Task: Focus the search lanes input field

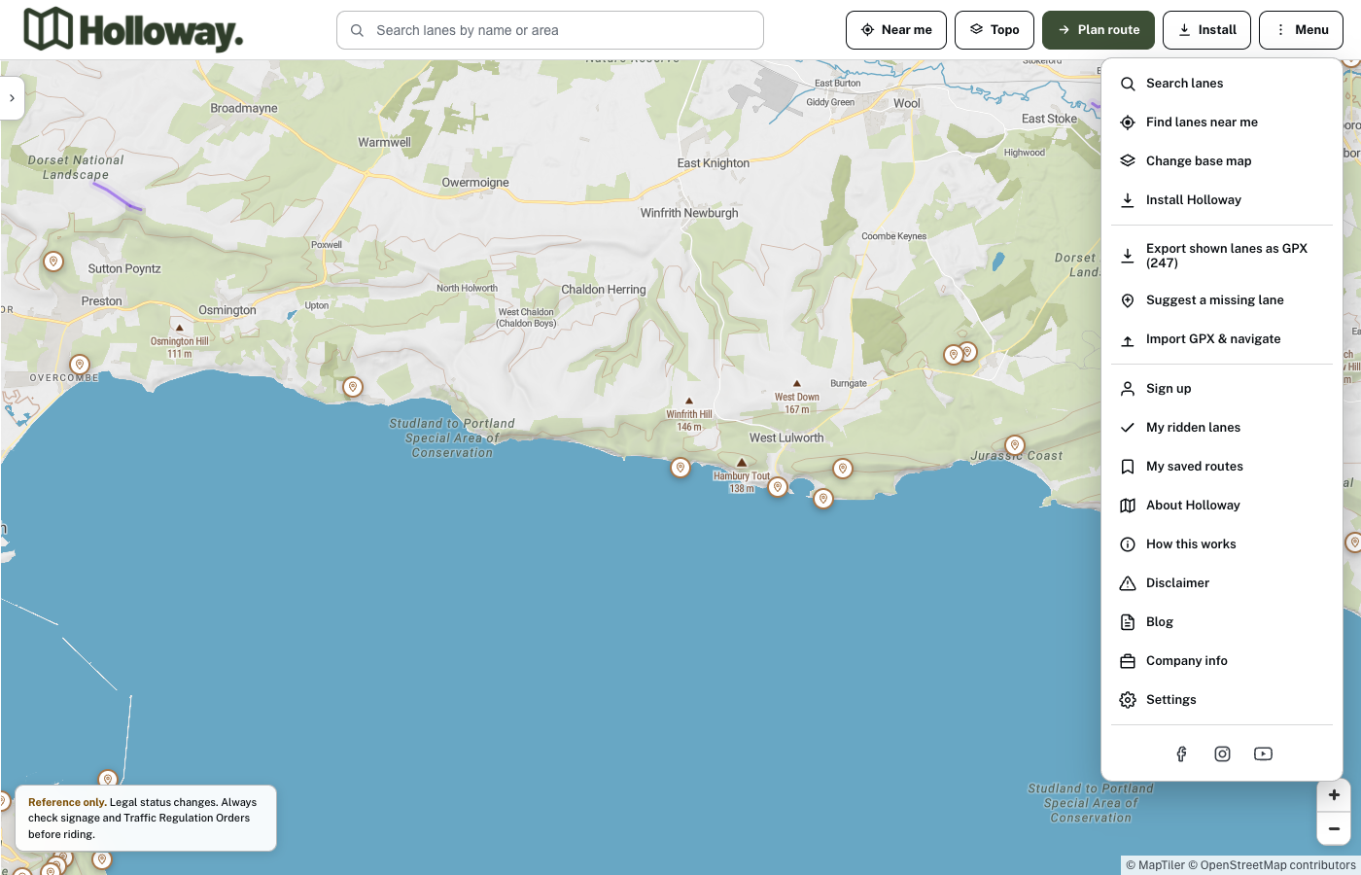Action: click(x=550, y=30)
